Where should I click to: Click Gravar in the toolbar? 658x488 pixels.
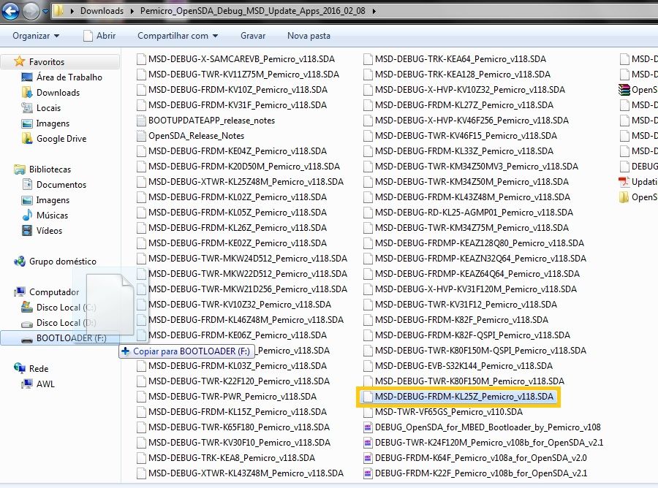[x=253, y=36]
